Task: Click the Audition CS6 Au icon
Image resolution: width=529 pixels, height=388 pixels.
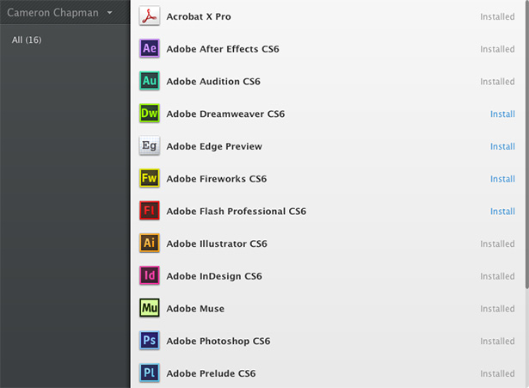Action: (x=150, y=81)
